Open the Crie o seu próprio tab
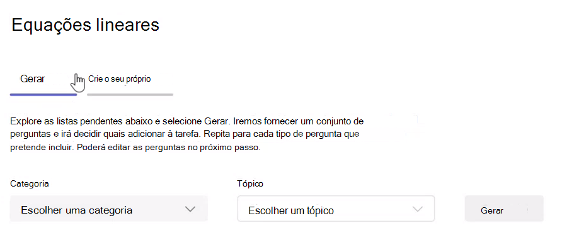562x250 pixels. [x=119, y=79]
